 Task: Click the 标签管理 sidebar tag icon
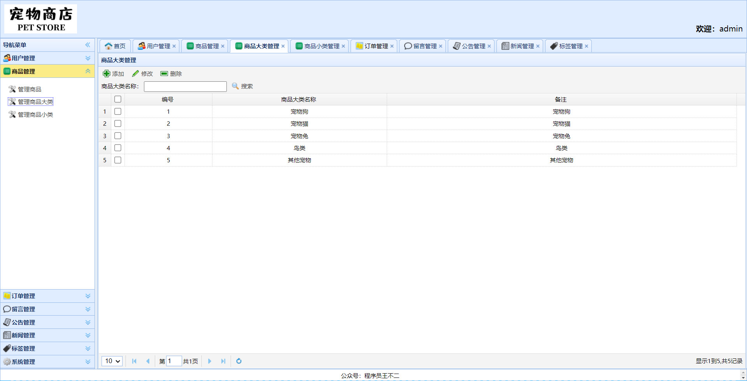(x=7, y=348)
